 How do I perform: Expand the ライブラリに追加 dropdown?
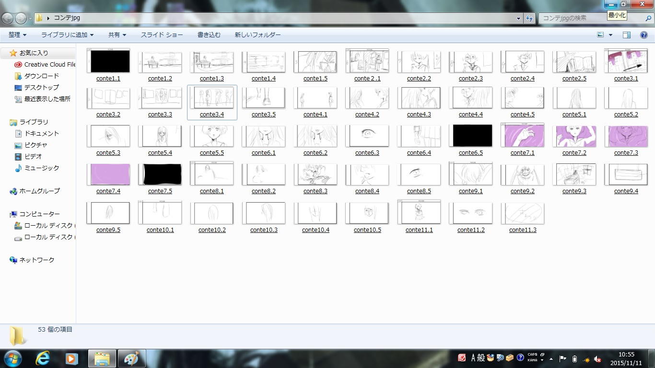(67, 35)
